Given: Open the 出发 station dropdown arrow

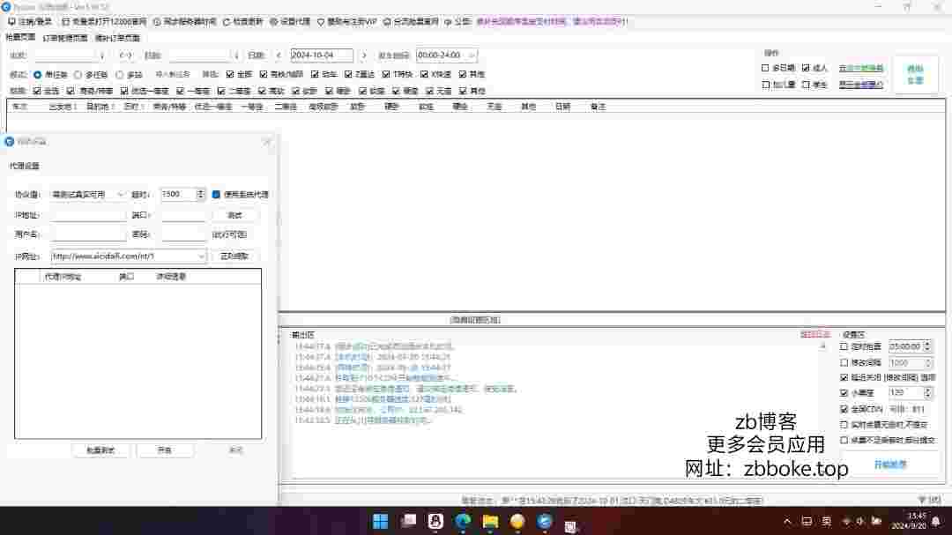Looking at the screenshot, I should click(102, 56).
